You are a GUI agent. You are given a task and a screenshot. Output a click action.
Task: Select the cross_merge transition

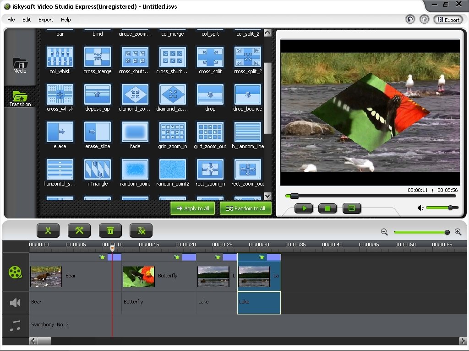[97, 57]
